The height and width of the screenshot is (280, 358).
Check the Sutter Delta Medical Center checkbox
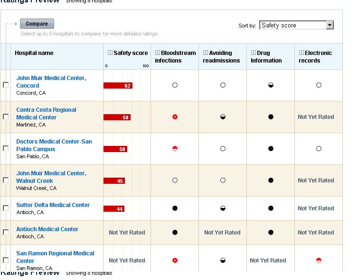point(6,208)
